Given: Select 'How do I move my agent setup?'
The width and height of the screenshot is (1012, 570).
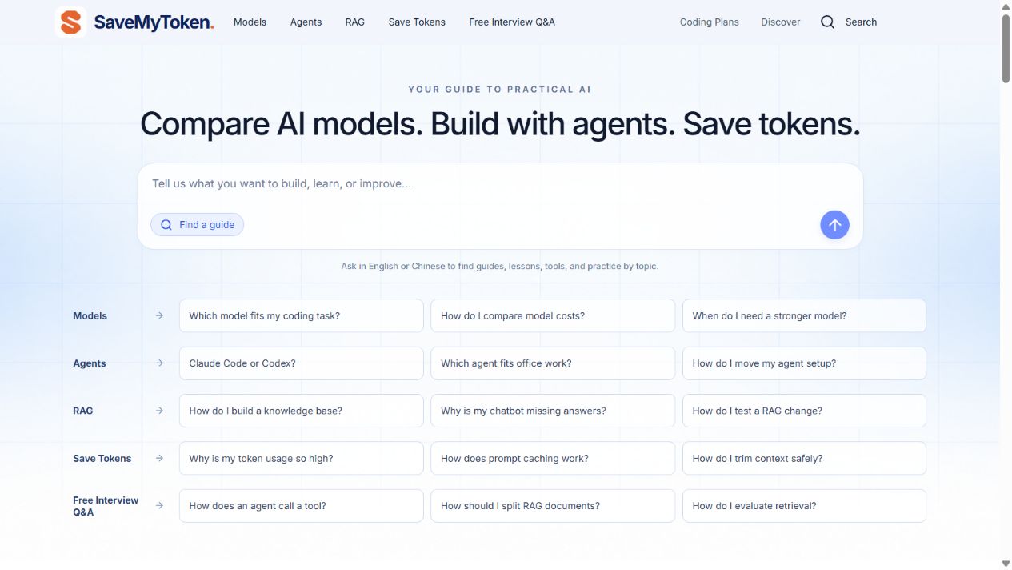Looking at the screenshot, I should (x=804, y=363).
